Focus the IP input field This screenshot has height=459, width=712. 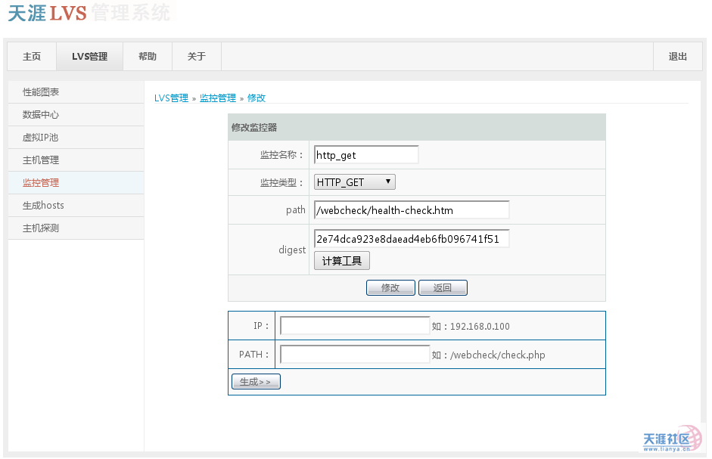[x=355, y=326]
